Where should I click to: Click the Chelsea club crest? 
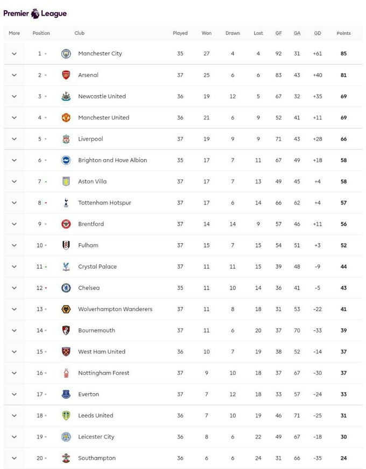[x=66, y=288]
